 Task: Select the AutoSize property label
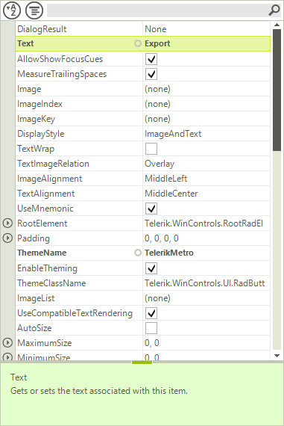point(34,328)
